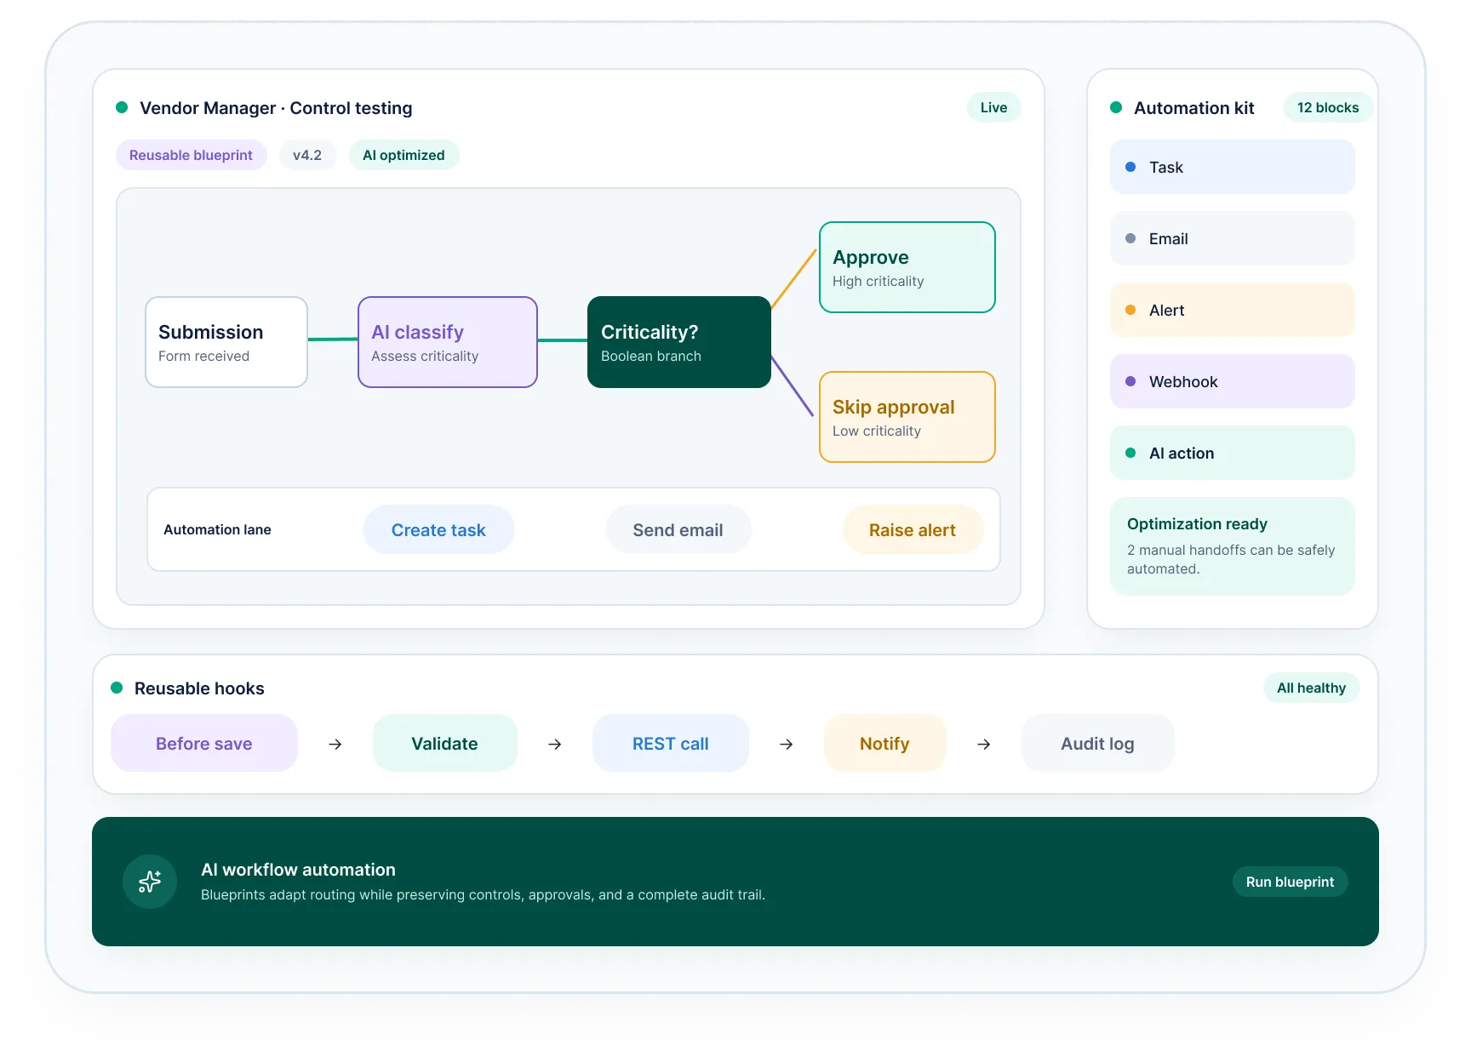Click the Validate hook
This screenshot has height=1062, width=1471.
point(444,743)
